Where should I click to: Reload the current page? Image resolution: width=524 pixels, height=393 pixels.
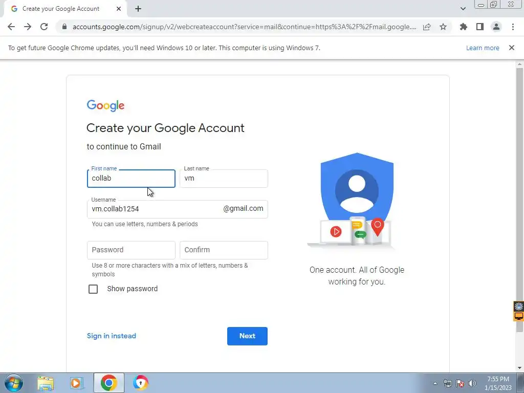pos(44,27)
